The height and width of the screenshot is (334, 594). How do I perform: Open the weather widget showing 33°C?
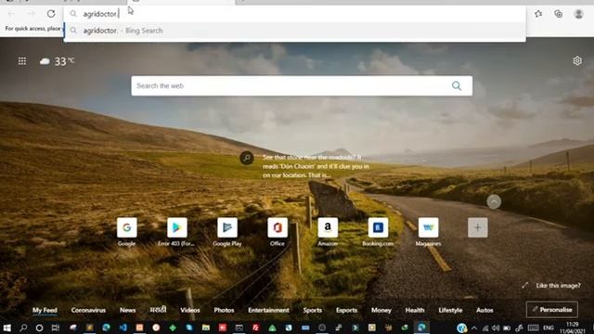click(x=57, y=61)
